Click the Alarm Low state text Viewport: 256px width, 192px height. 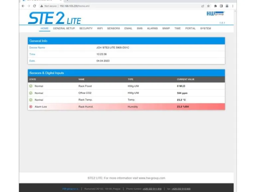pyautogui.click(x=41, y=107)
